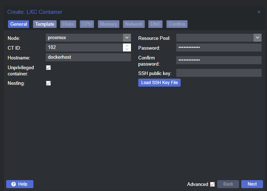Click the SSH public key field

(219, 73)
